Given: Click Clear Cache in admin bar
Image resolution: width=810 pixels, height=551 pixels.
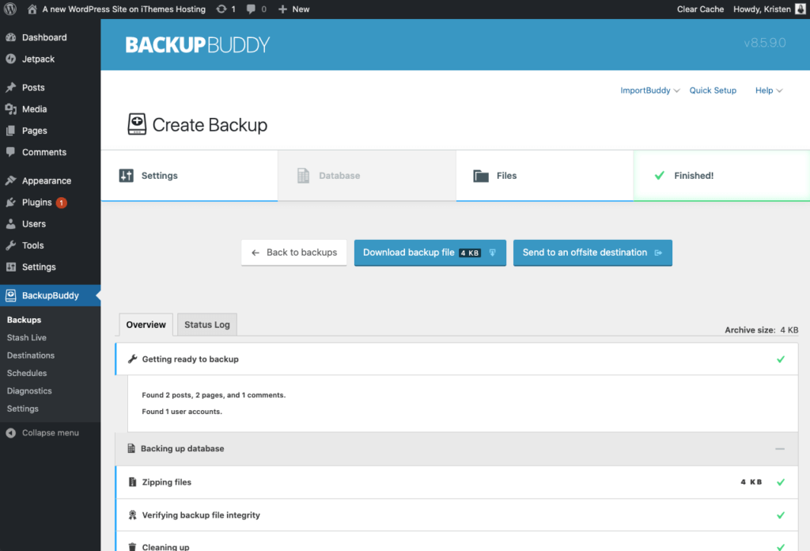Looking at the screenshot, I should pyautogui.click(x=700, y=9).
